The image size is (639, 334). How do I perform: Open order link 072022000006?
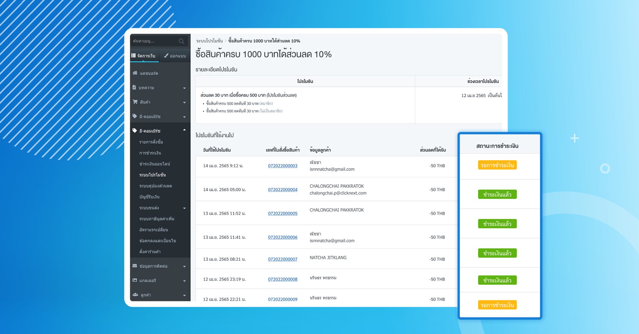283,237
